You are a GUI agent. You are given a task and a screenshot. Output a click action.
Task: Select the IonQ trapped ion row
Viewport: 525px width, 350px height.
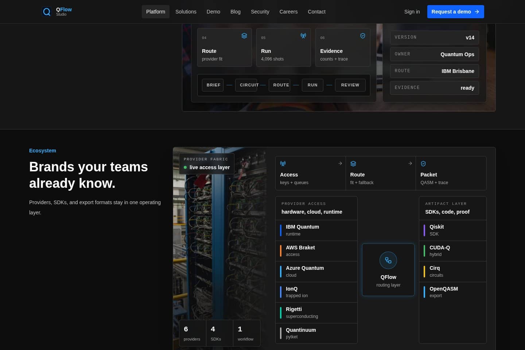coord(316,292)
